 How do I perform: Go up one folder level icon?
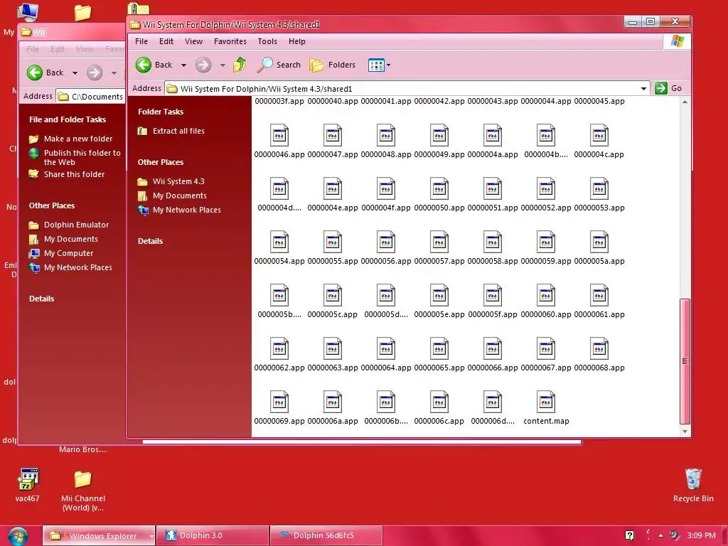click(240, 65)
